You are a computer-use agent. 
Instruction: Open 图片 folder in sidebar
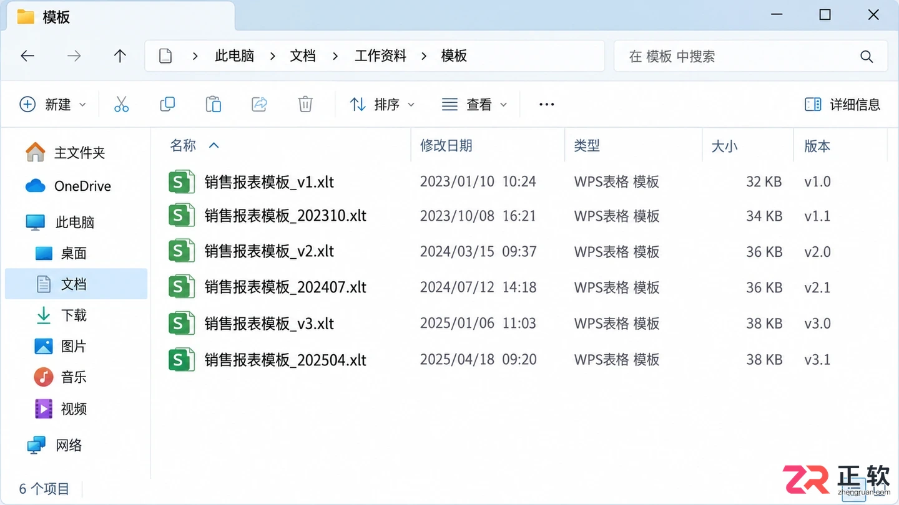coord(61,346)
